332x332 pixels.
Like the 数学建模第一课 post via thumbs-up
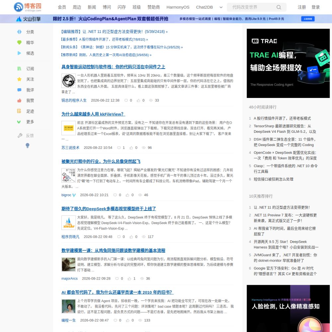129,279
